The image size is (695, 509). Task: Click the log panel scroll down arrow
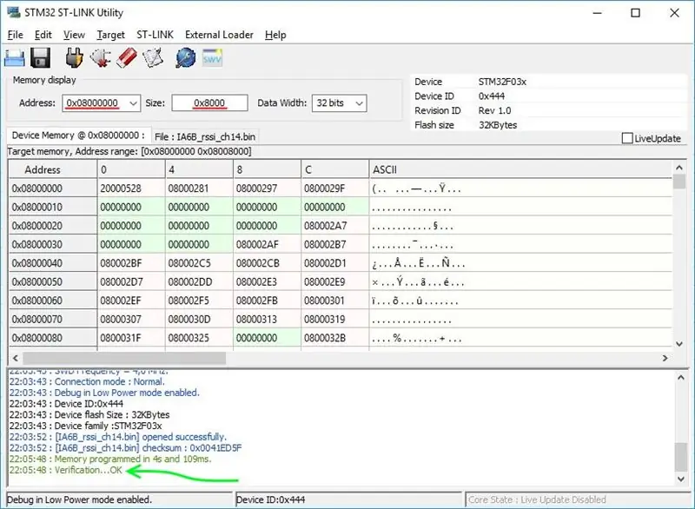pyautogui.click(x=680, y=479)
